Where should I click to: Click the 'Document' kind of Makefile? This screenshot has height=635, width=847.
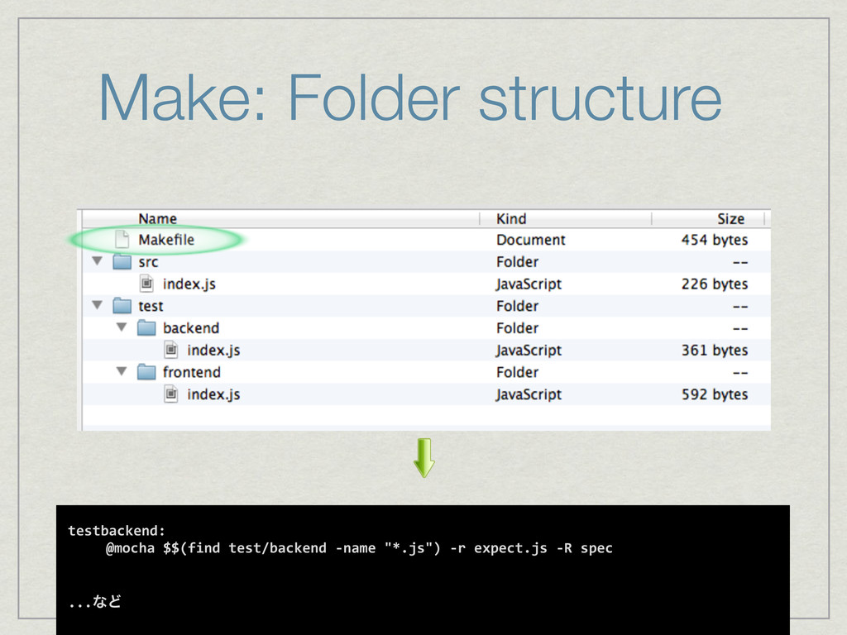[x=530, y=240]
